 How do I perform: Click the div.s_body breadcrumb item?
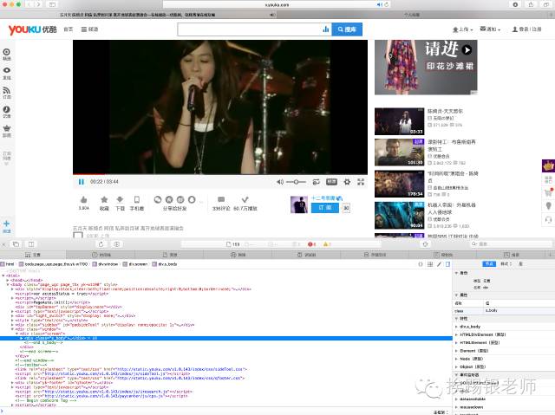tap(165, 264)
